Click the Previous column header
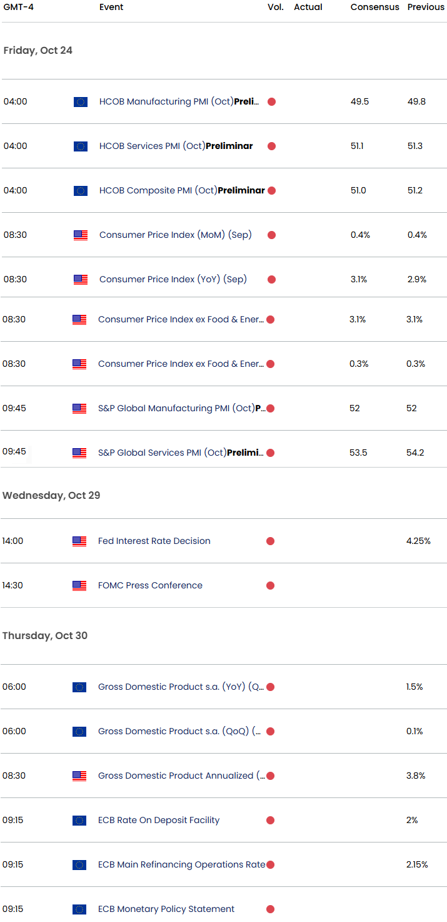Image resolution: width=447 pixels, height=922 pixels. [426, 8]
